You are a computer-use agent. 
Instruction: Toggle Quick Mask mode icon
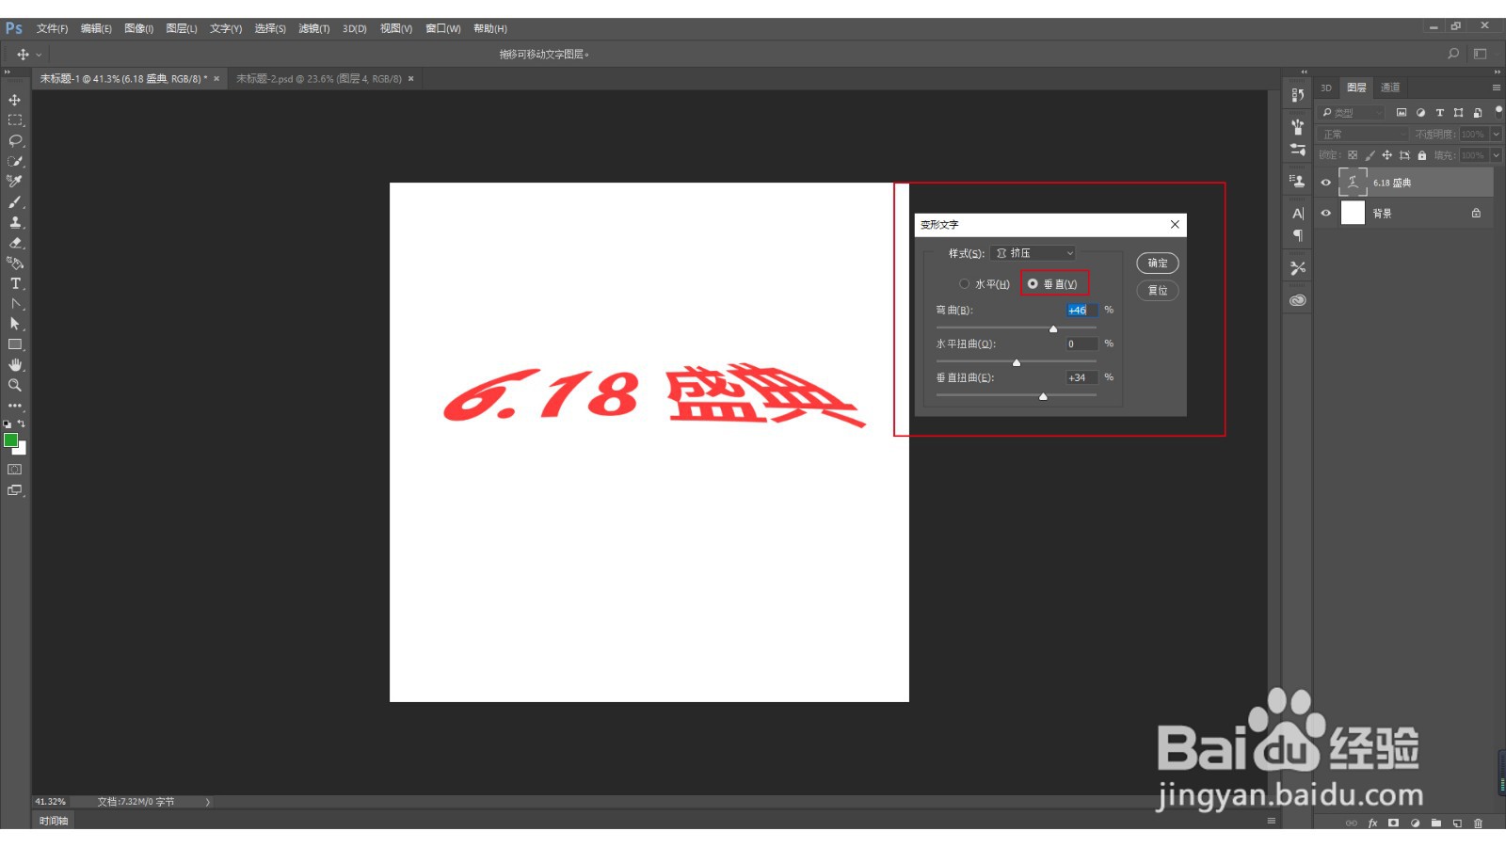pyautogui.click(x=15, y=469)
